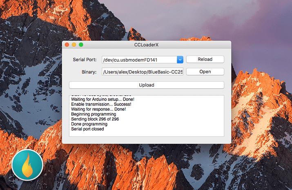Click the 'Waiting for response... Done!' log line
The width and height of the screenshot is (292, 190).
click(x=98, y=109)
